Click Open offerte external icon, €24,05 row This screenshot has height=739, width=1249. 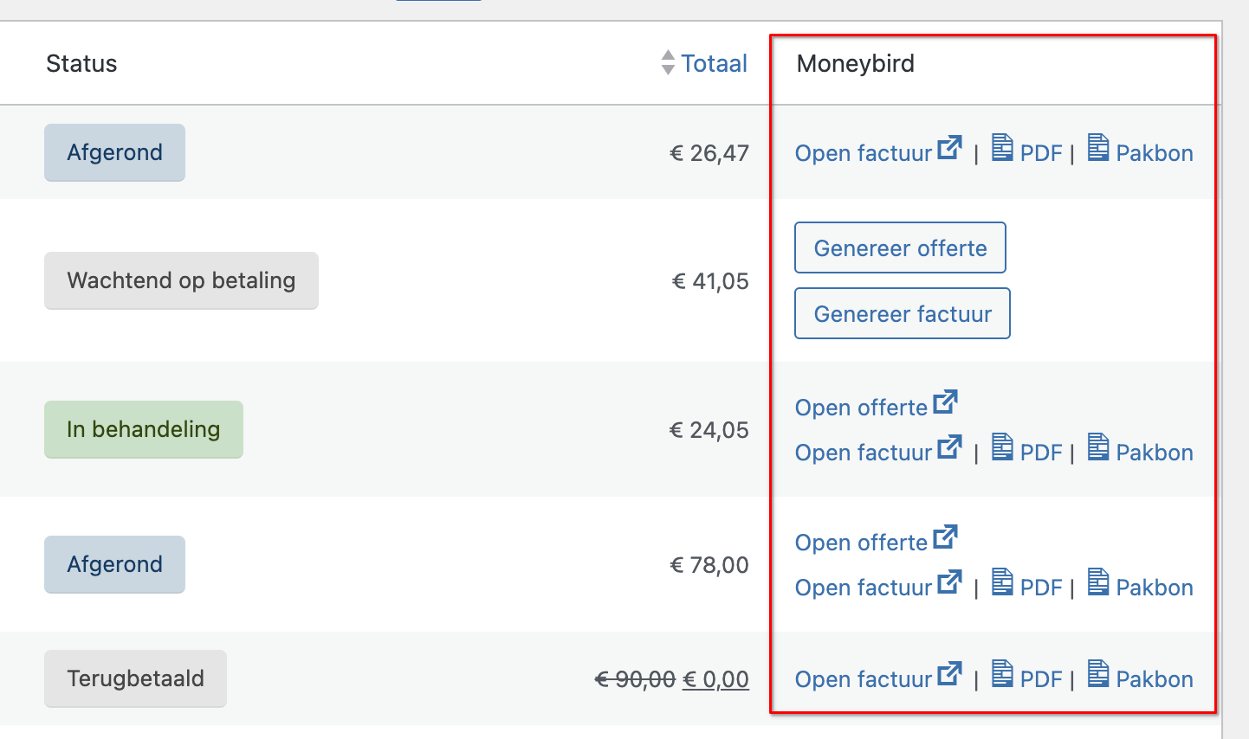(945, 402)
